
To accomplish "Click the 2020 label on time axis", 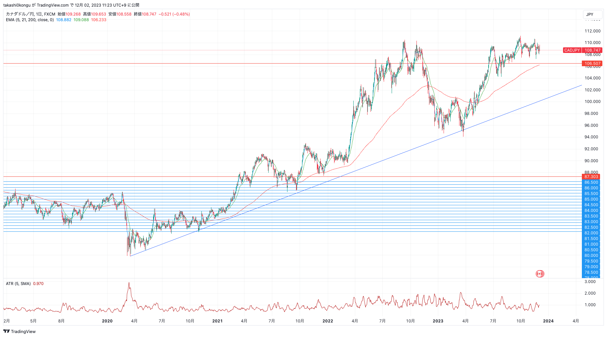I will (x=107, y=321).
